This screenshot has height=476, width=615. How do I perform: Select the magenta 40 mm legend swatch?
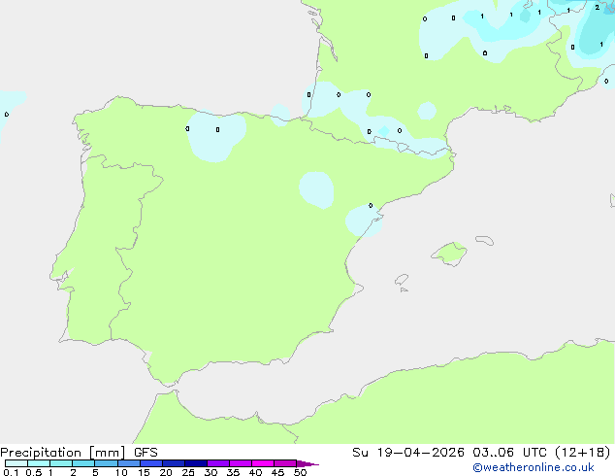pyautogui.click(x=263, y=463)
